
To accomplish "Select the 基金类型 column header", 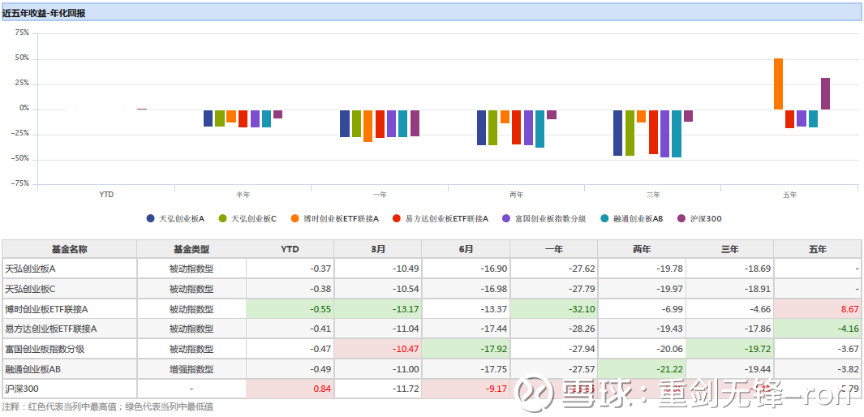I will 191,249.
